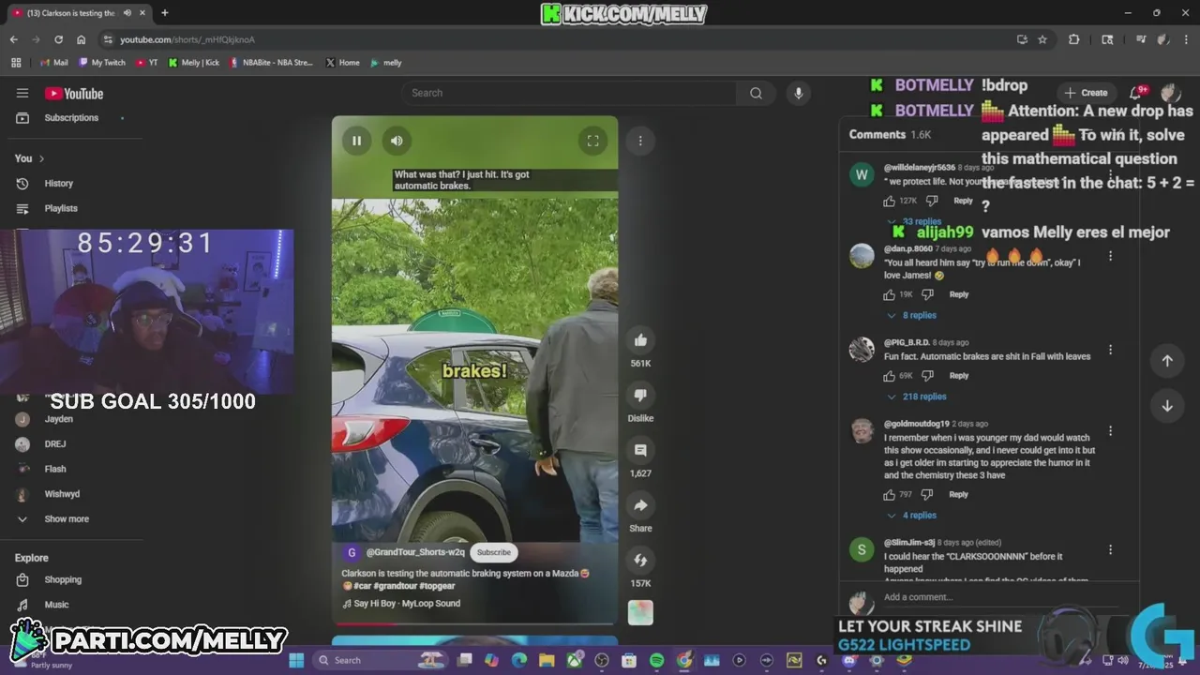This screenshot has height=675, width=1200.
Task: Focus the YouTube search box
Action: [x=570, y=93]
